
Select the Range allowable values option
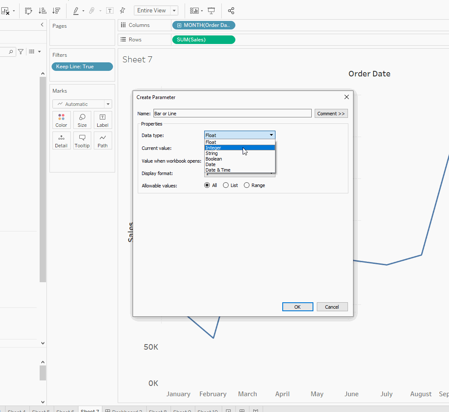pyautogui.click(x=246, y=185)
